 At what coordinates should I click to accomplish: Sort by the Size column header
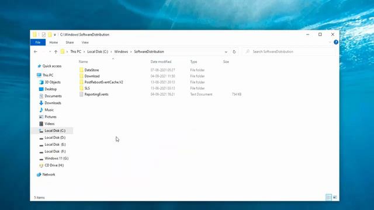pos(226,62)
